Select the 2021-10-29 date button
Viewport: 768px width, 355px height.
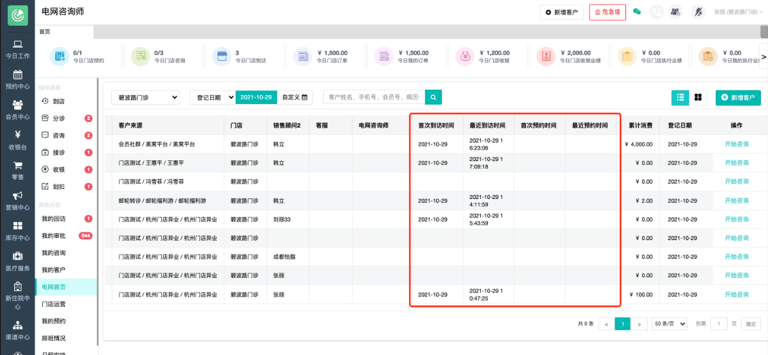[257, 97]
